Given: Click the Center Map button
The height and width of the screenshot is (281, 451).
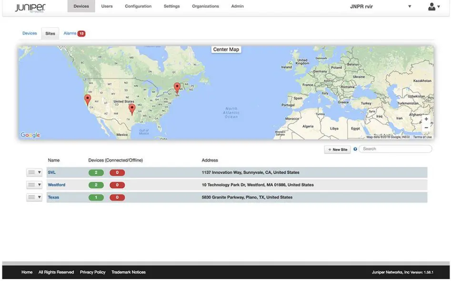Looking at the screenshot, I should [226, 49].
